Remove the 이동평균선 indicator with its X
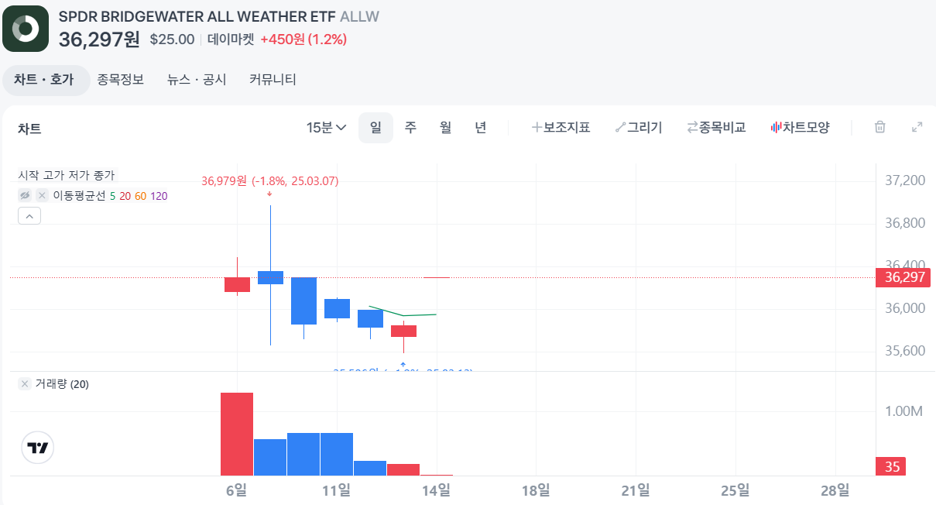This screenshot has height=505, width=936. tap(42, 195)
